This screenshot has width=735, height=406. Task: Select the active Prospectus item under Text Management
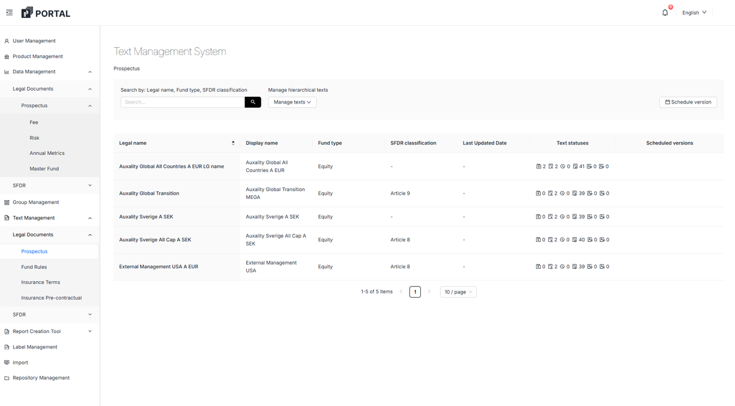point(34,252)
